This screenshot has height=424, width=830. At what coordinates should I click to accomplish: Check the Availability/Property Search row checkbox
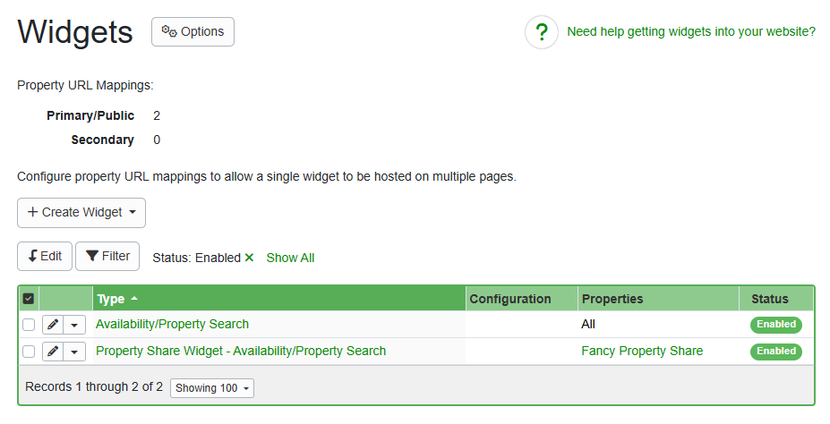(x=29, y=325)
